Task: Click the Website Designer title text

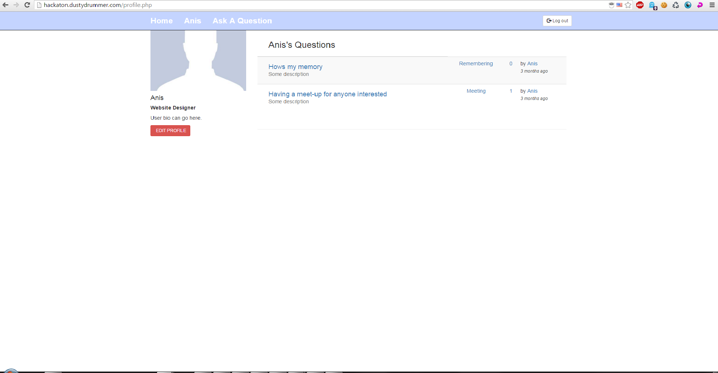Action: (173, 108)
